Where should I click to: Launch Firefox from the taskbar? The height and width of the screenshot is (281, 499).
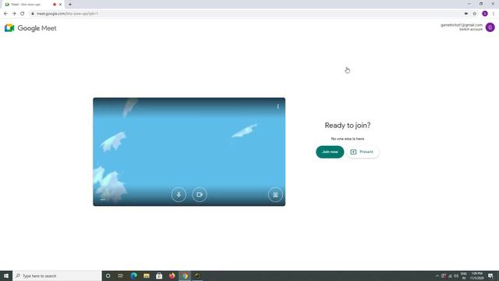(172, 276)
